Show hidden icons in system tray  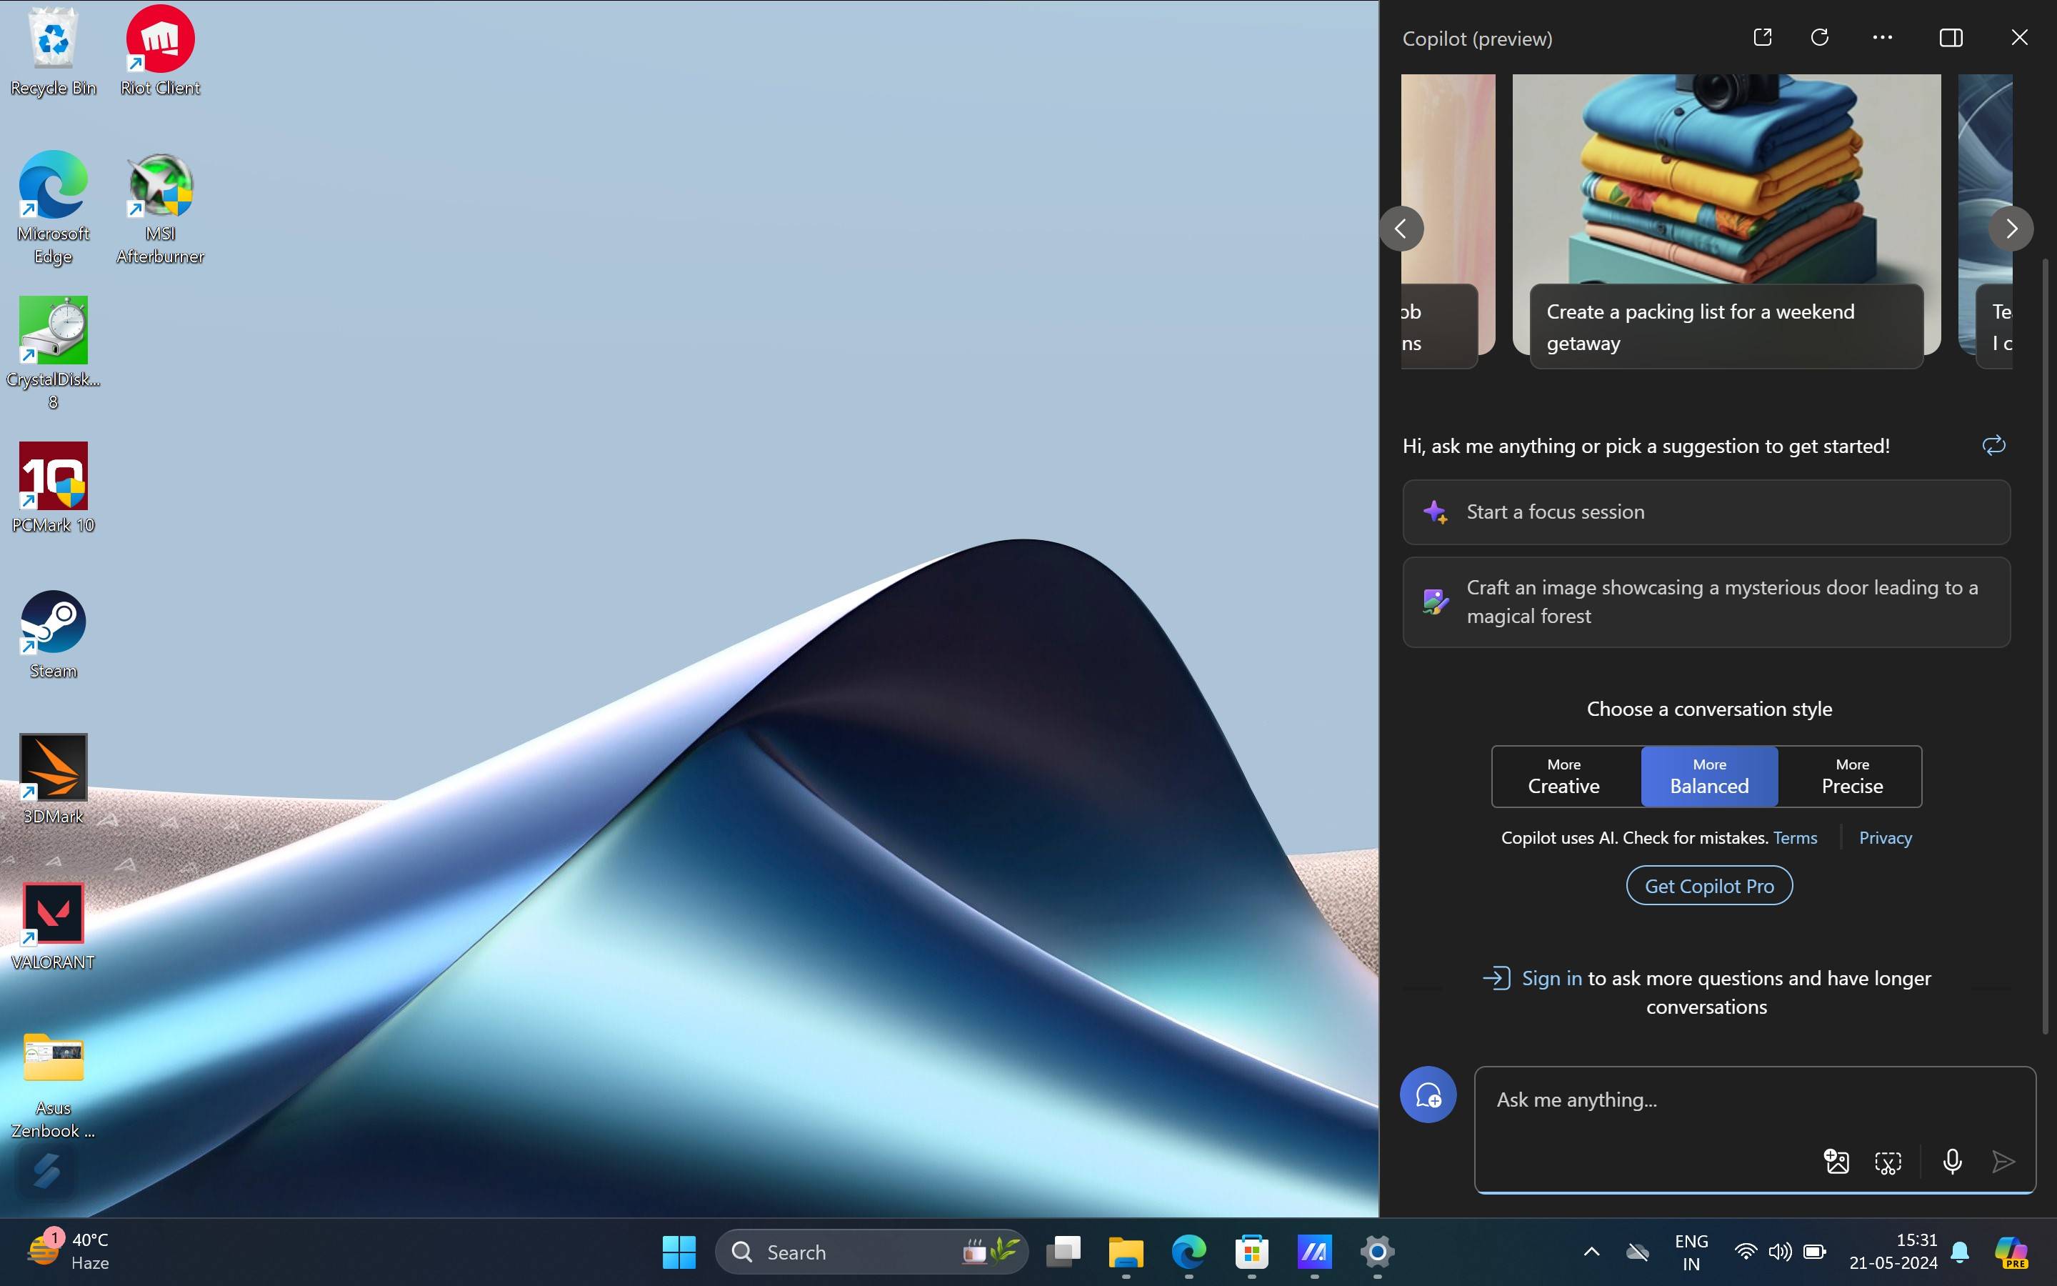point(1591,1251)
